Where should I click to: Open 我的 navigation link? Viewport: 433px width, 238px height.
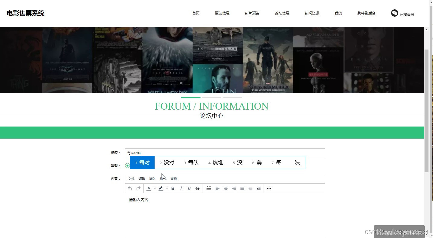point(338,13)
